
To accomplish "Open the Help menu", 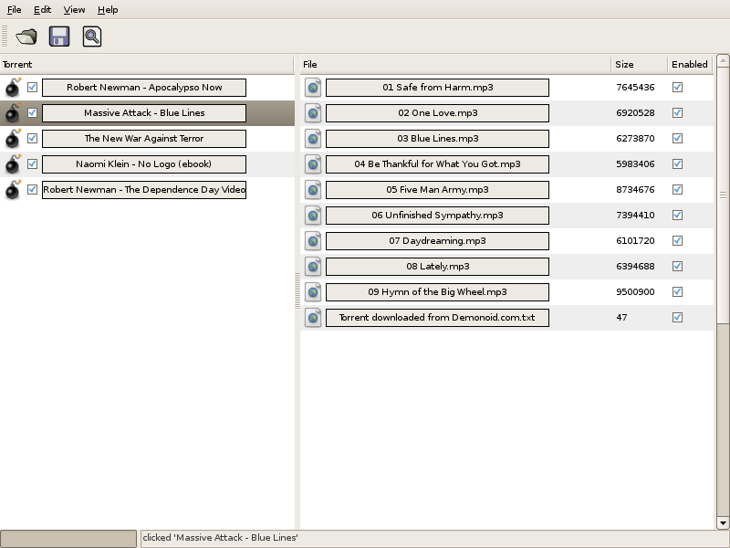I will [108, 9].
